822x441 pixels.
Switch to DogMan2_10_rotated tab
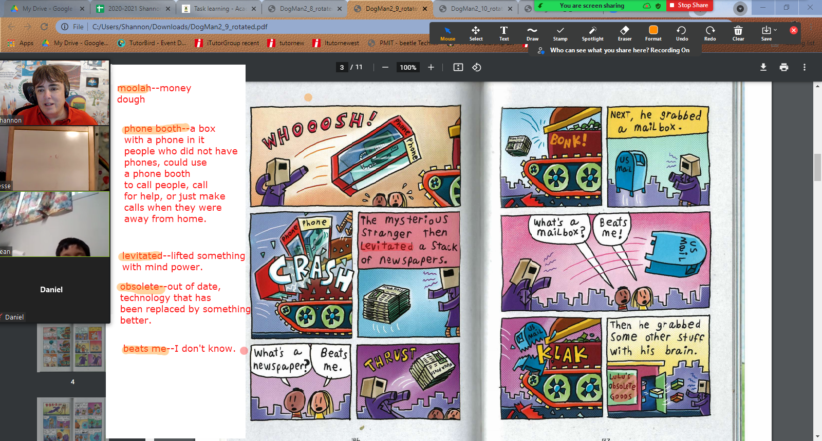(476, 9)
